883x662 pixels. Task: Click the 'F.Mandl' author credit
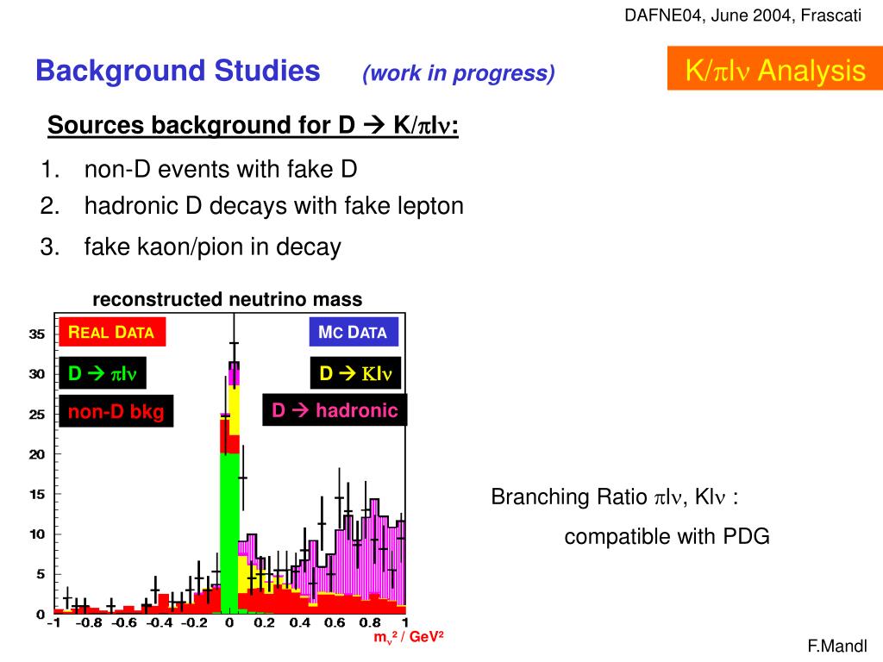[837, 646]
